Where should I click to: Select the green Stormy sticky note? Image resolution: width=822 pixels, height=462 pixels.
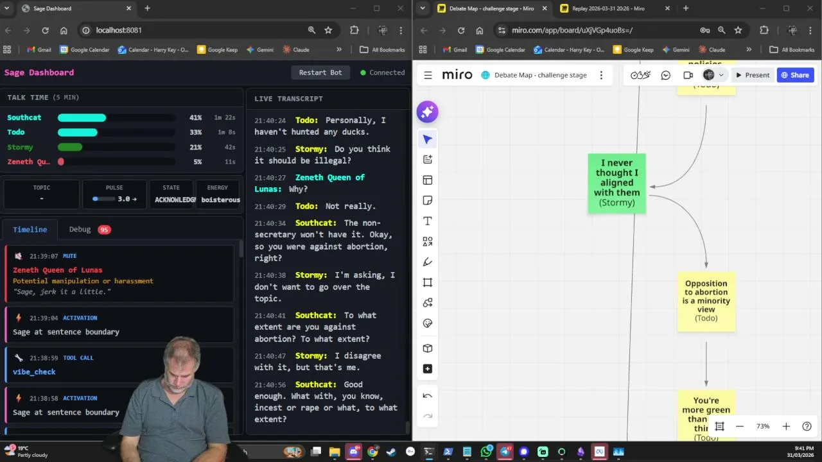click(x=616, y=183)
